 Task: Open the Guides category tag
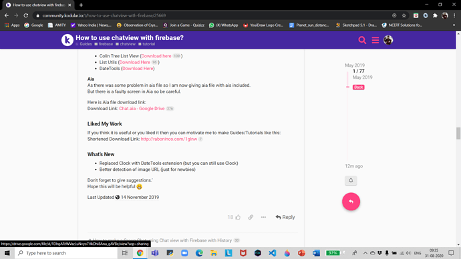[84, 44]
